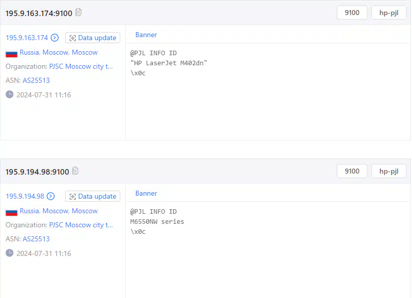This screenshot has height=298, width=412.
Task: Click 9100 port tag in first result
Action: pos(352,13)
